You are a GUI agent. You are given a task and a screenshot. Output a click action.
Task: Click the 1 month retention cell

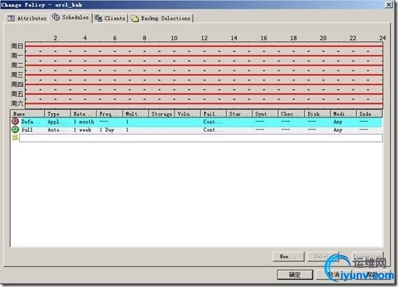pyautogui.click(x=83, y=122)
